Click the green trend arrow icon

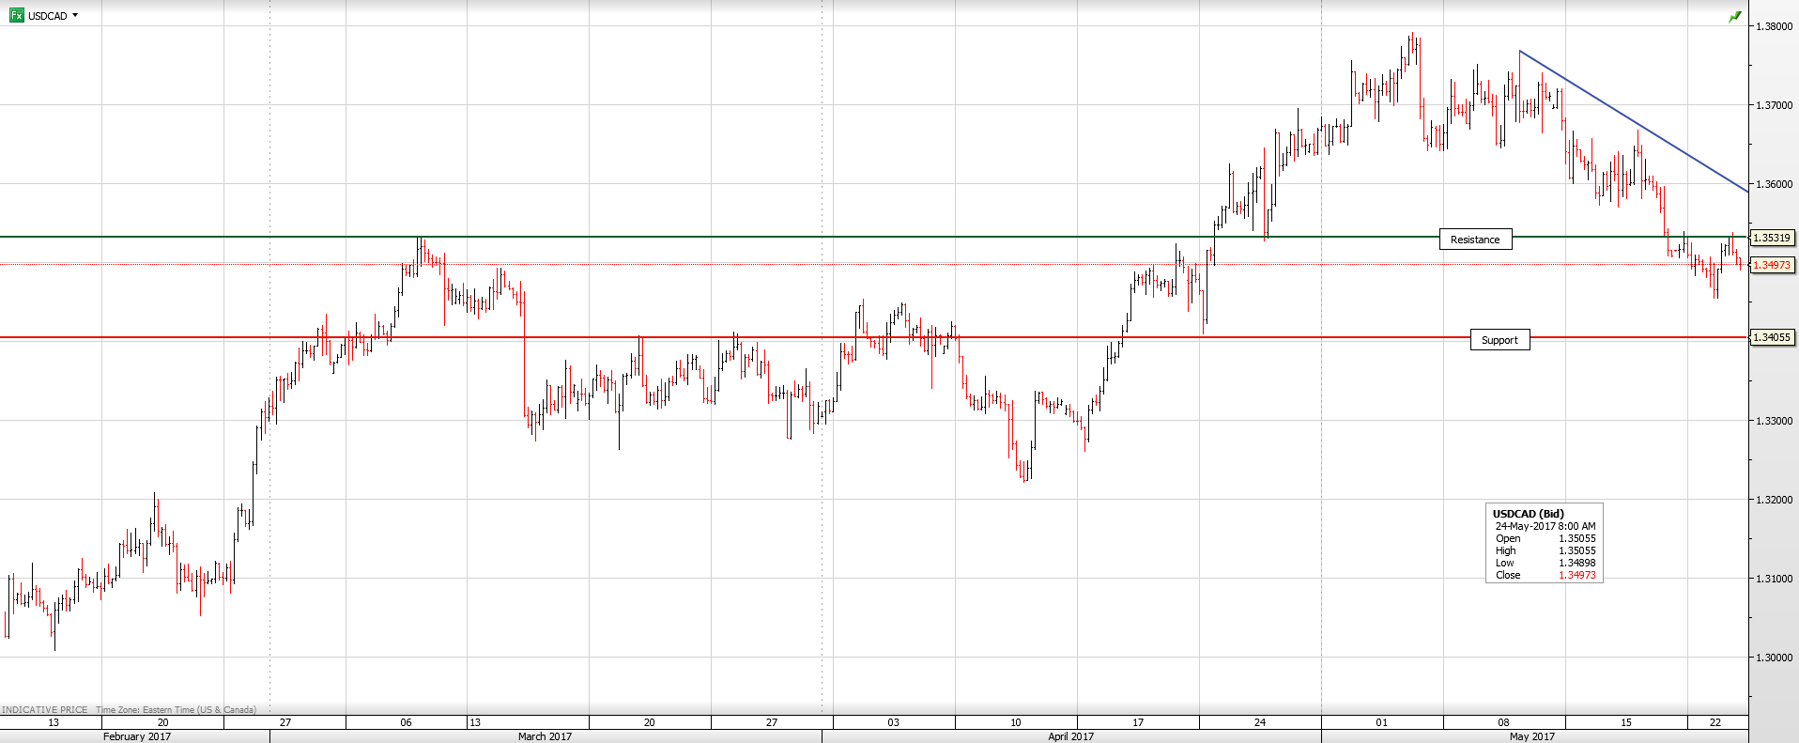click(1734, 17)
